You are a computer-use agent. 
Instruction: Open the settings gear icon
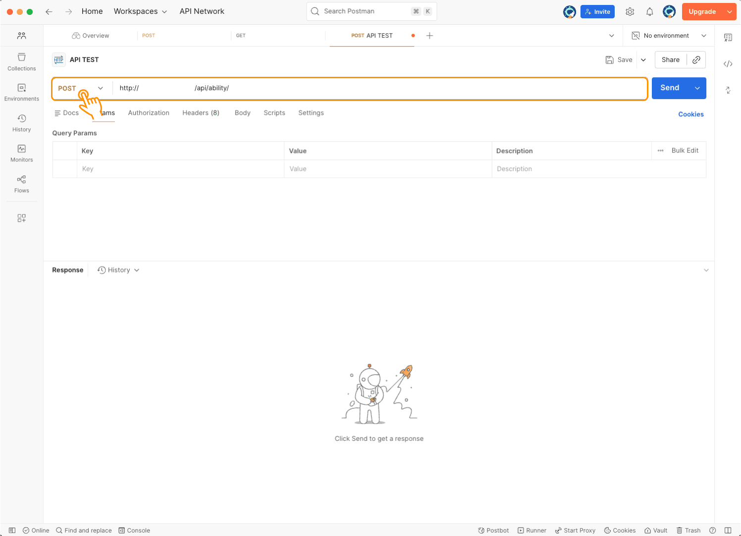coord(630,11)
